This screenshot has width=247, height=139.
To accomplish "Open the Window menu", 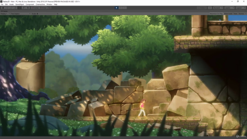I will coord(49,4).
